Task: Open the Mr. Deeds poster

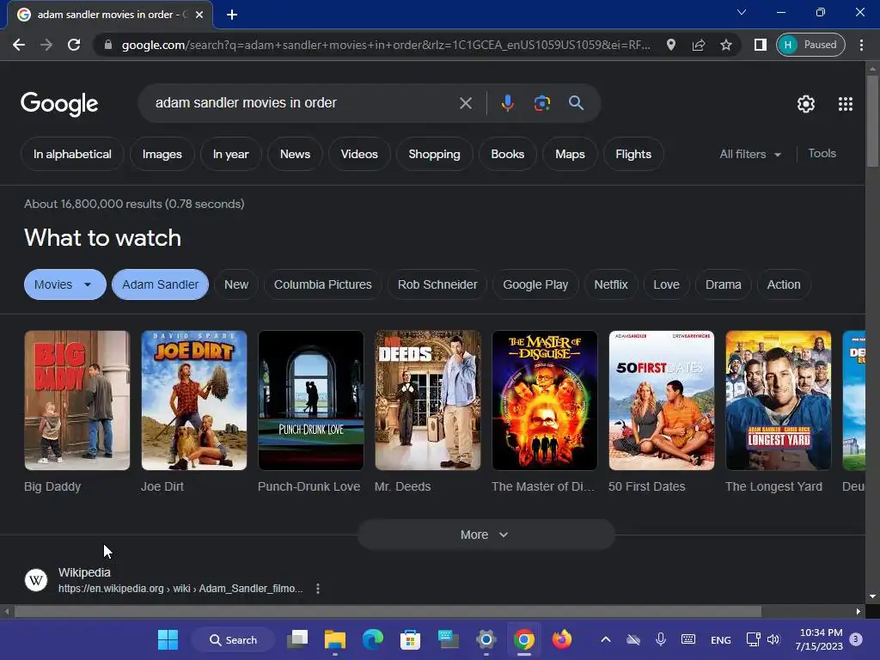Action: coord(428,400)
